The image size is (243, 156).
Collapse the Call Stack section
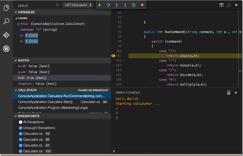tap(16, 90)
